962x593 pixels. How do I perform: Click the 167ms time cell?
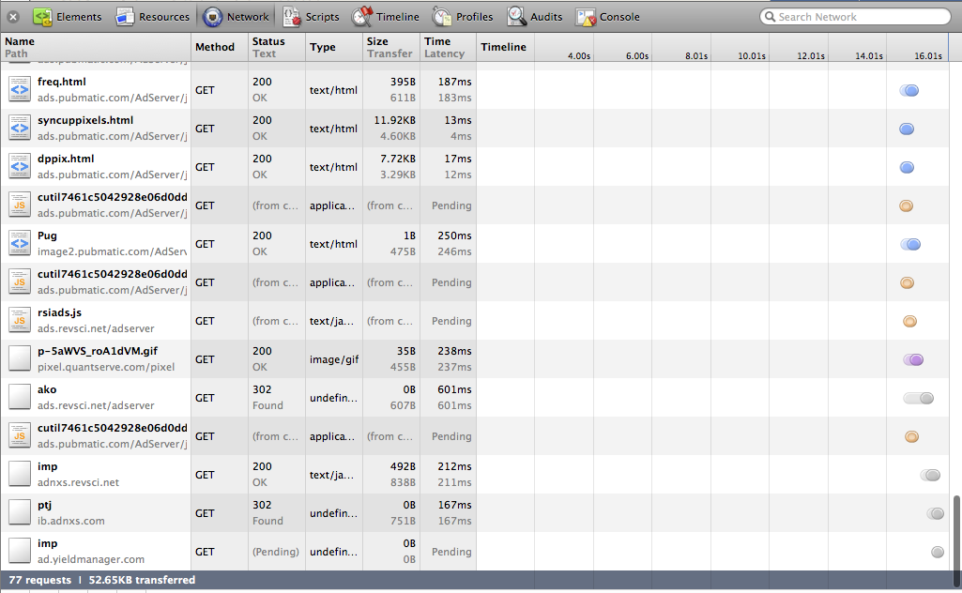click(454, 505)
